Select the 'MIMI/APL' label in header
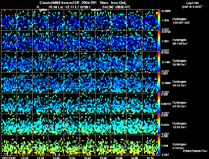 click(123, 7)
